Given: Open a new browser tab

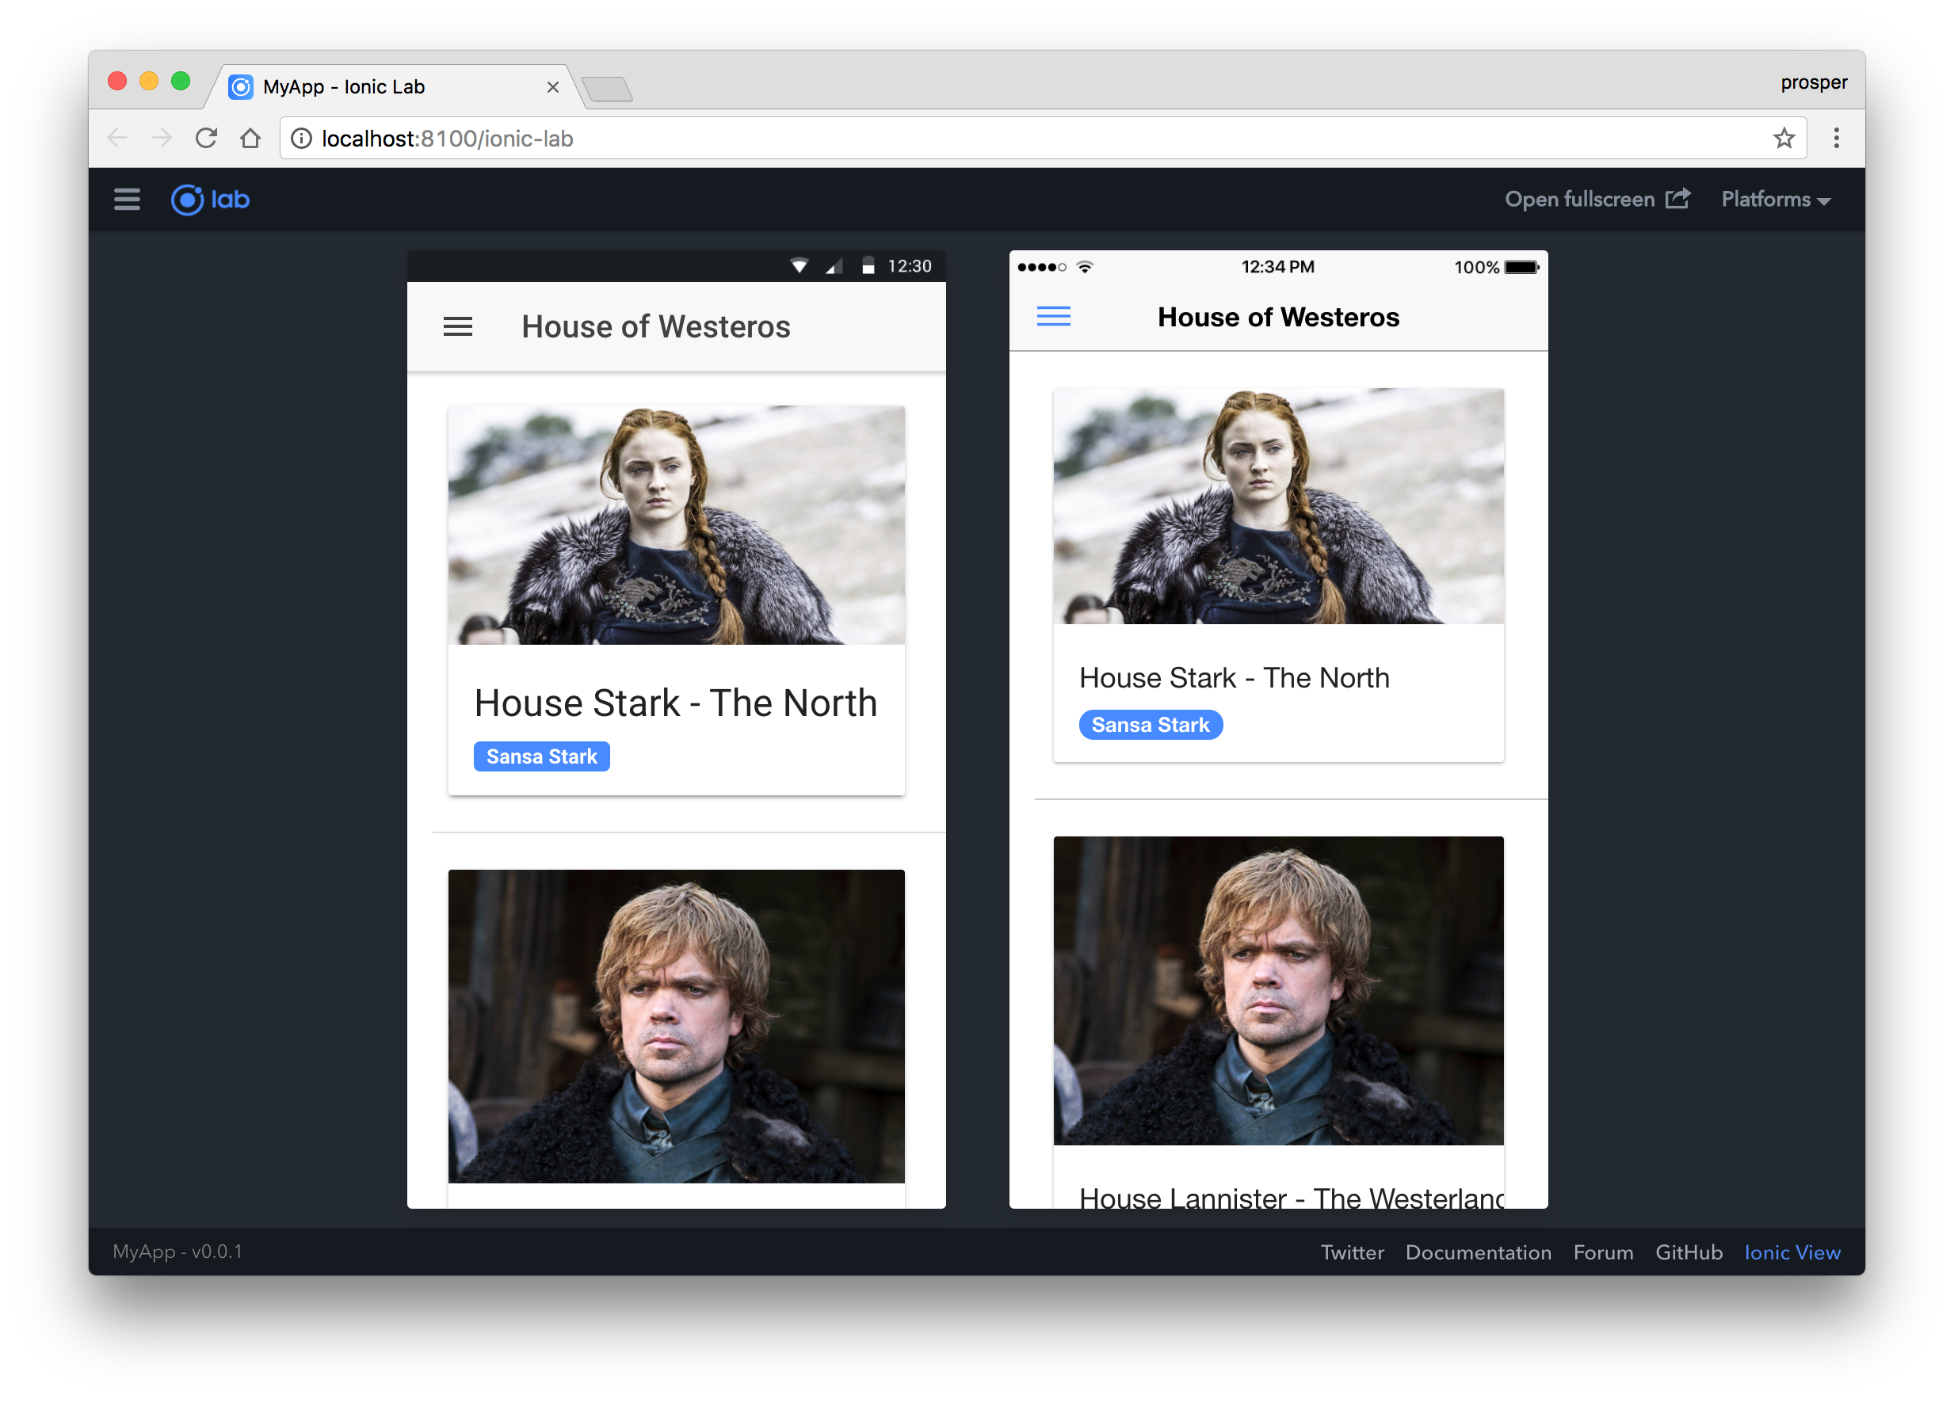Looking at the screenshot, I should point(608,89).
